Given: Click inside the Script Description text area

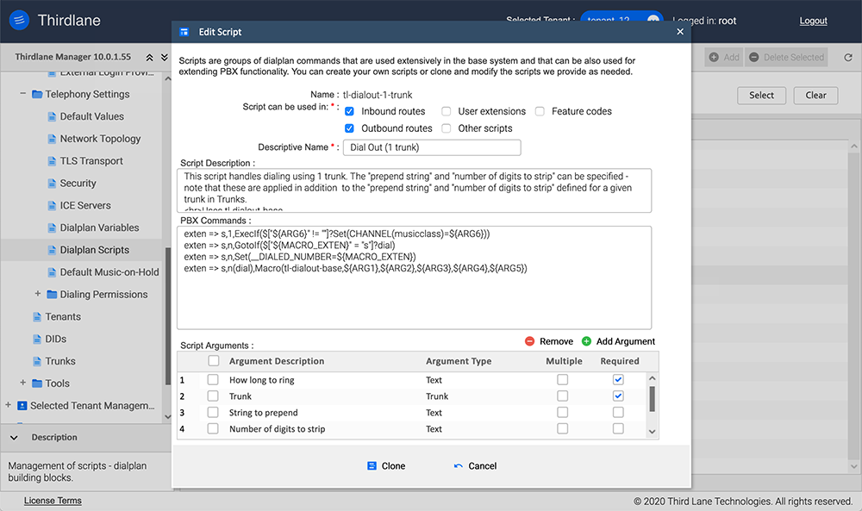Looking at the screenshot, I should click(x=415, y=190).
